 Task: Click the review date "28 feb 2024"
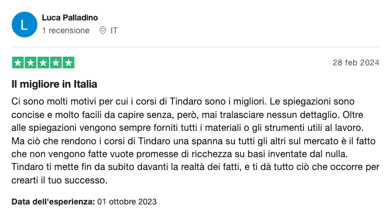point(356,63)
